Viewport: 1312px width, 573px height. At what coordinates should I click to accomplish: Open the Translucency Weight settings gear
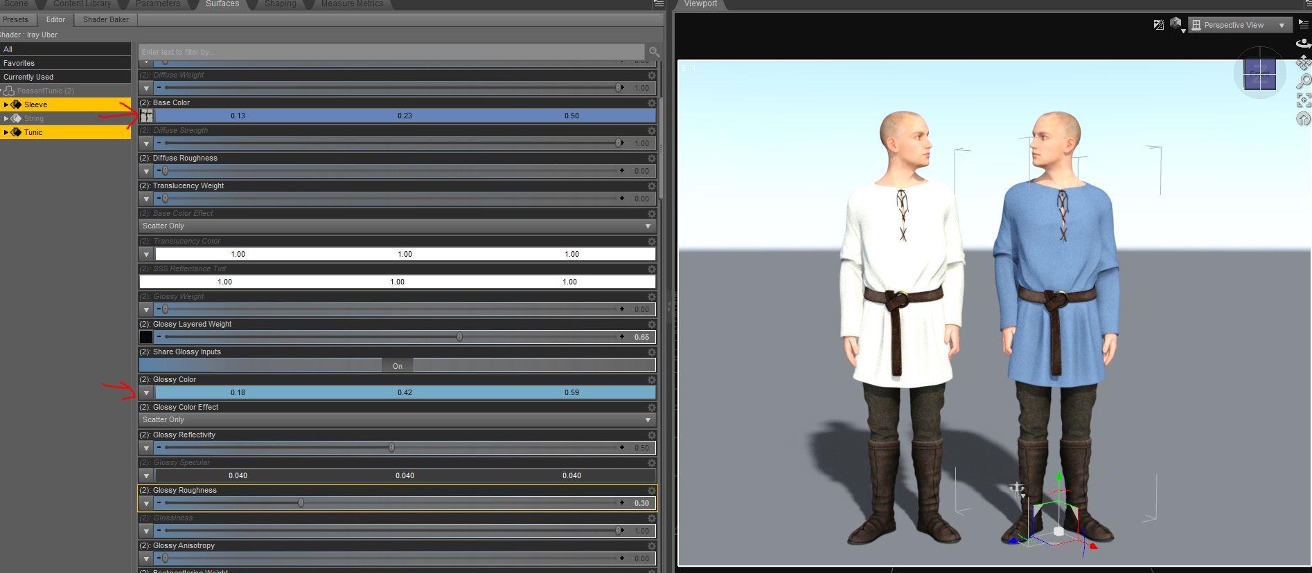(x=651, y=186)
